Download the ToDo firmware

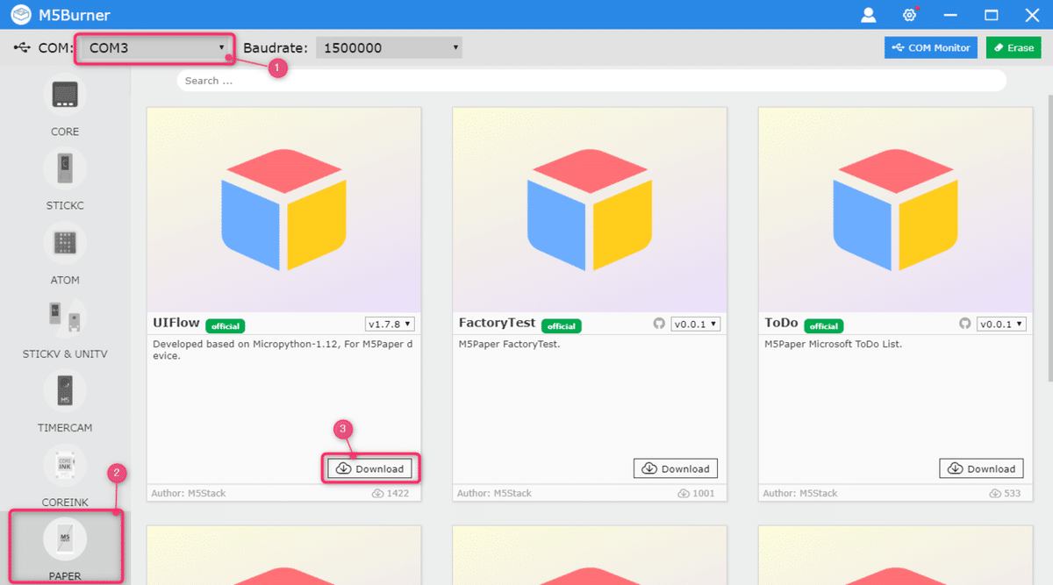[x=981, y=468]
